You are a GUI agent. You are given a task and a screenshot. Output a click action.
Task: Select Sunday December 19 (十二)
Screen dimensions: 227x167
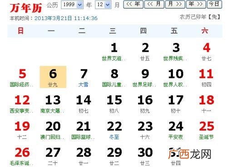tap(22, 130)
